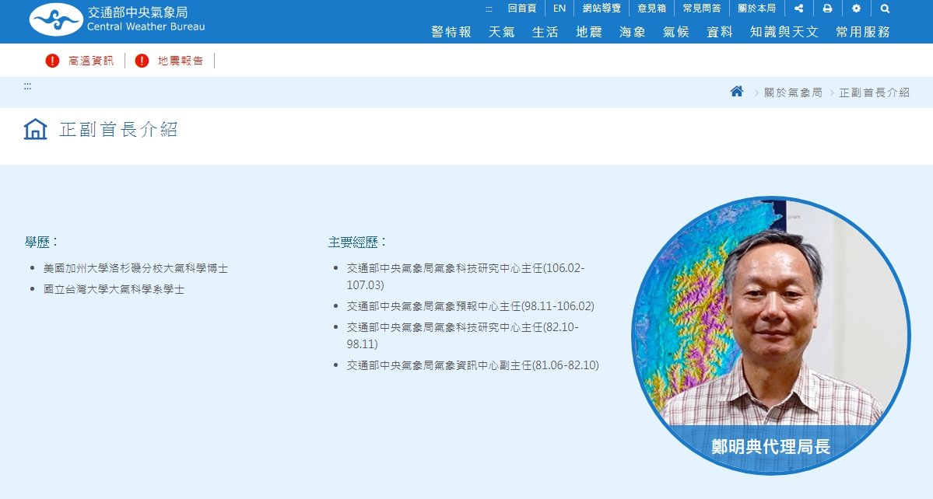Open the 地震 menu
933x499 pixels.
tap(589, 32)
